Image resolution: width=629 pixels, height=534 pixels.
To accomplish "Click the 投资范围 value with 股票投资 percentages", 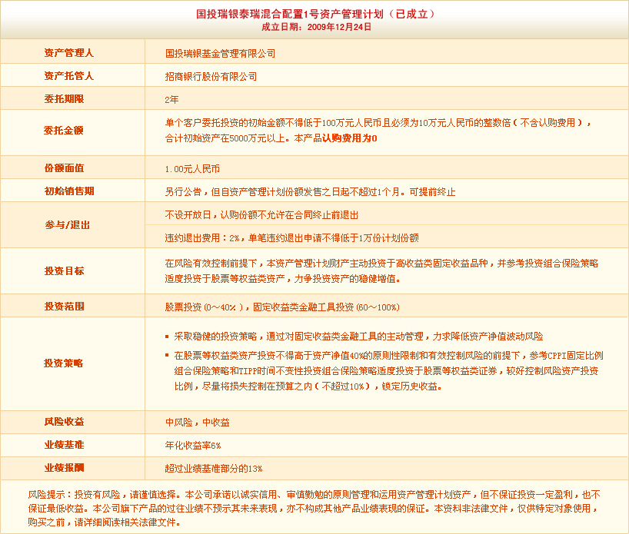I will 282,307.
